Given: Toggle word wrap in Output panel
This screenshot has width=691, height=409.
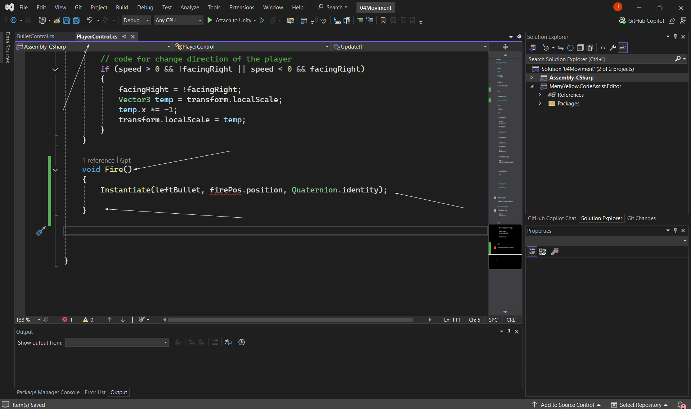Looking at the screenshot, I should coord(228,342).
